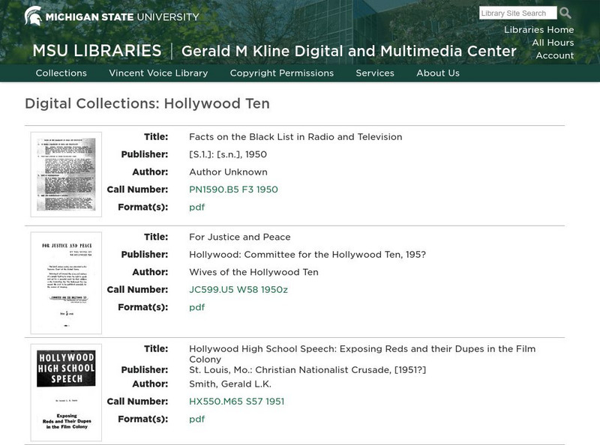The image size is (600, 445).
Task: Click the Michigan State University wordmark
Action: pos(122,16)
